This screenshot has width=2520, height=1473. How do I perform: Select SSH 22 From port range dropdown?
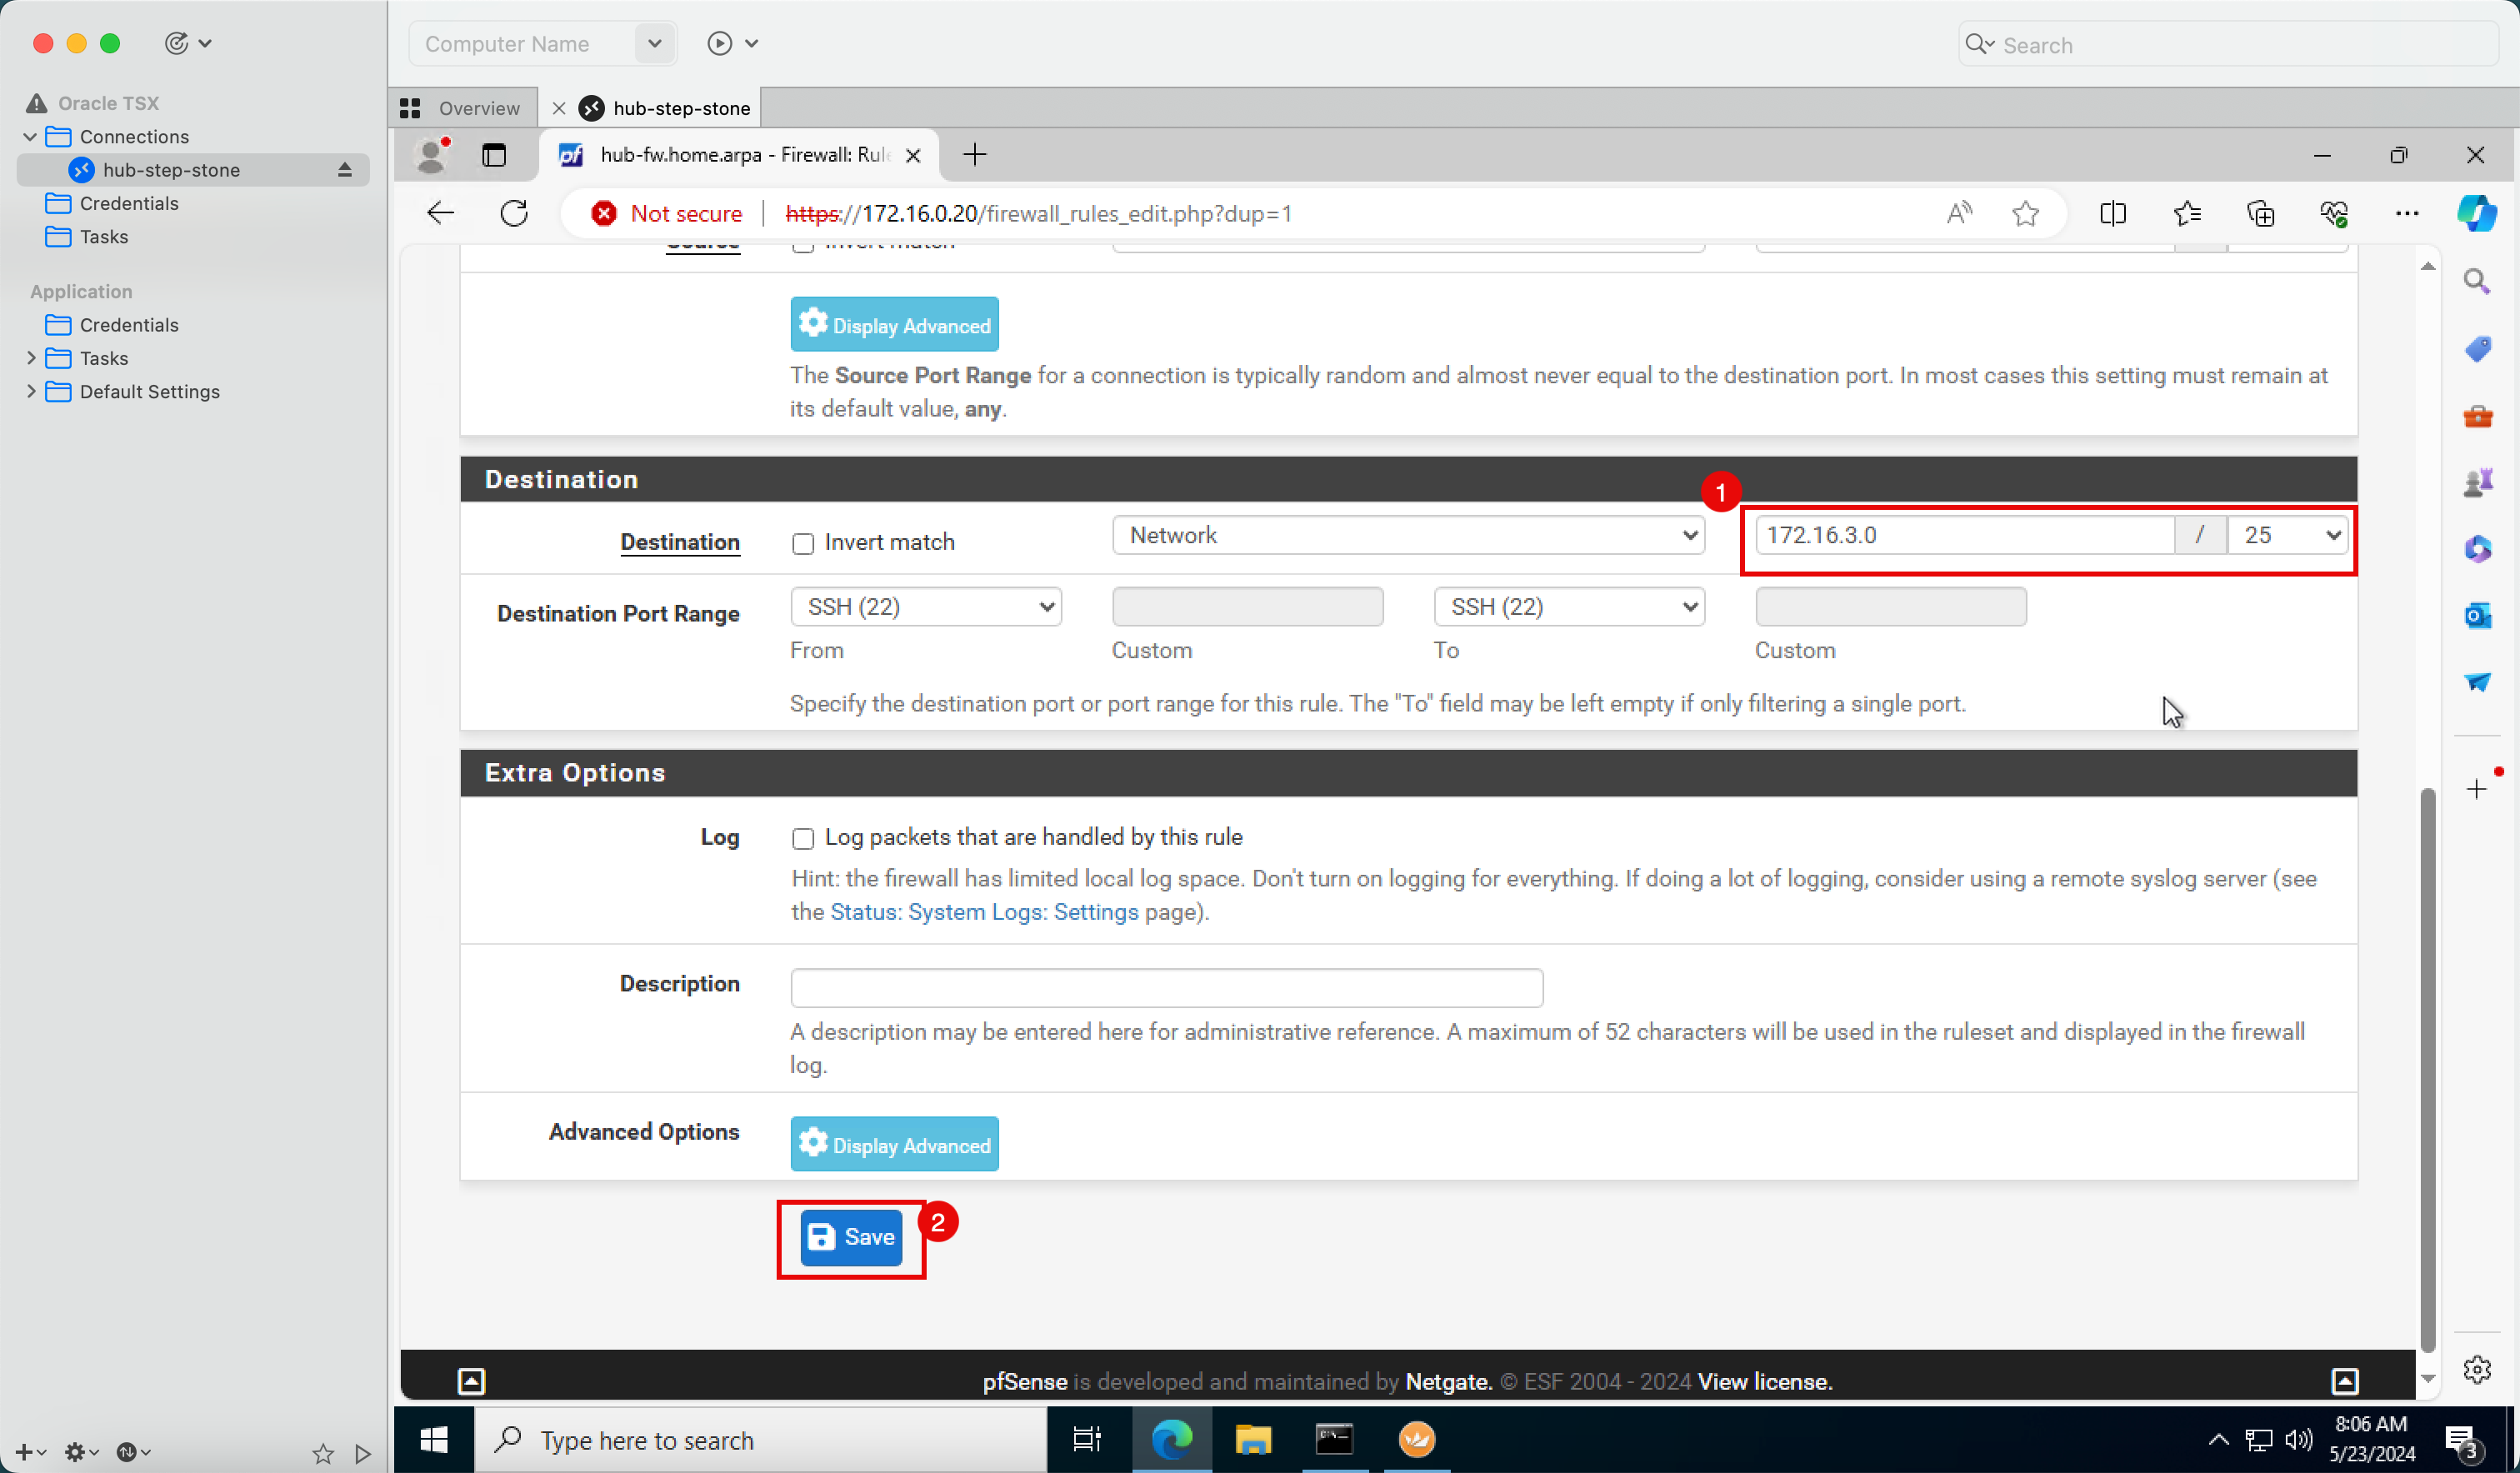(924, 607)
